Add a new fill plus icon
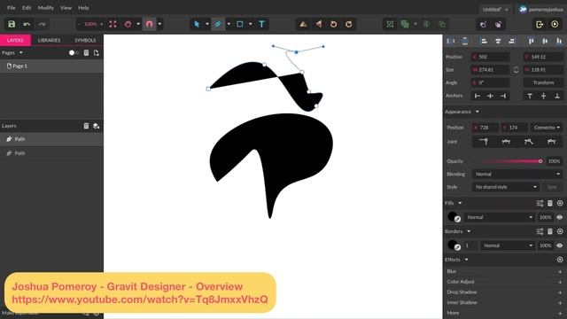 point(560,203)
